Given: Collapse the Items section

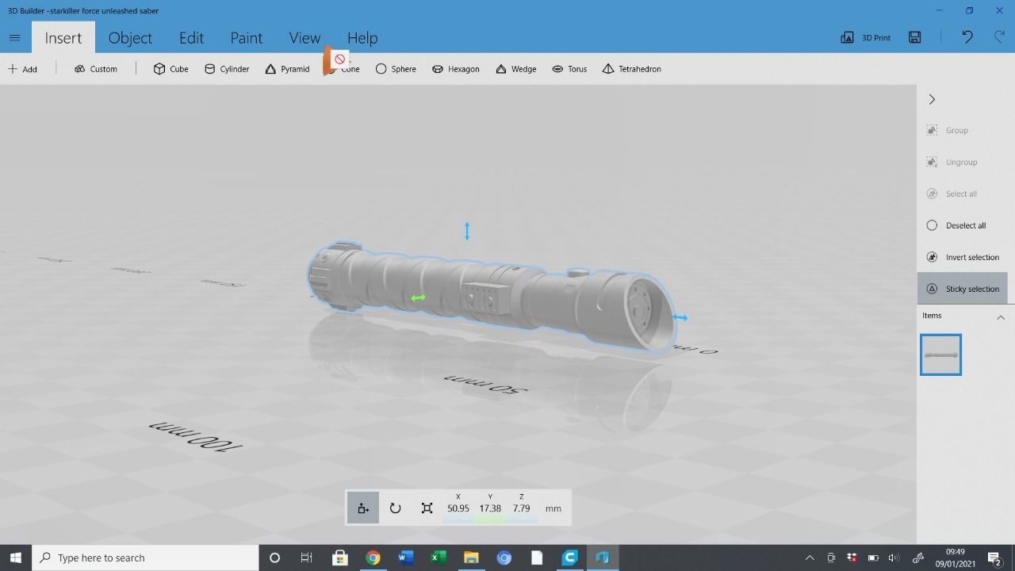Looking at the screenshot, I should [1000, 317].
